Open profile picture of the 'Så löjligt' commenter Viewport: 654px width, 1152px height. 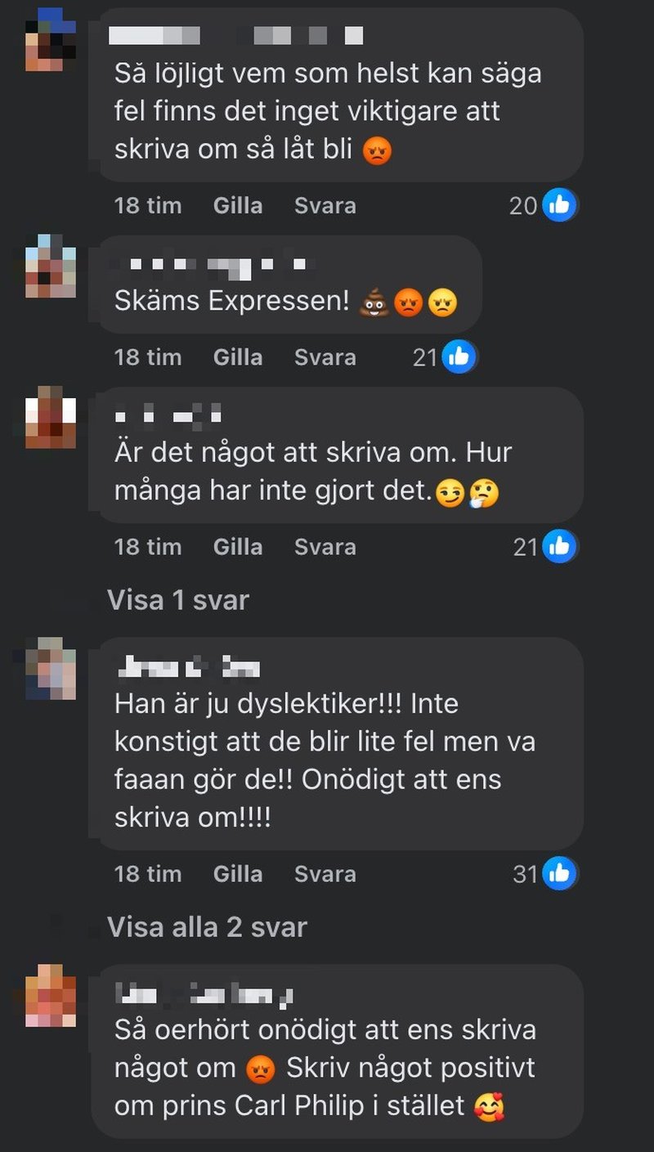pyautogui.click(x=51, y=38)
